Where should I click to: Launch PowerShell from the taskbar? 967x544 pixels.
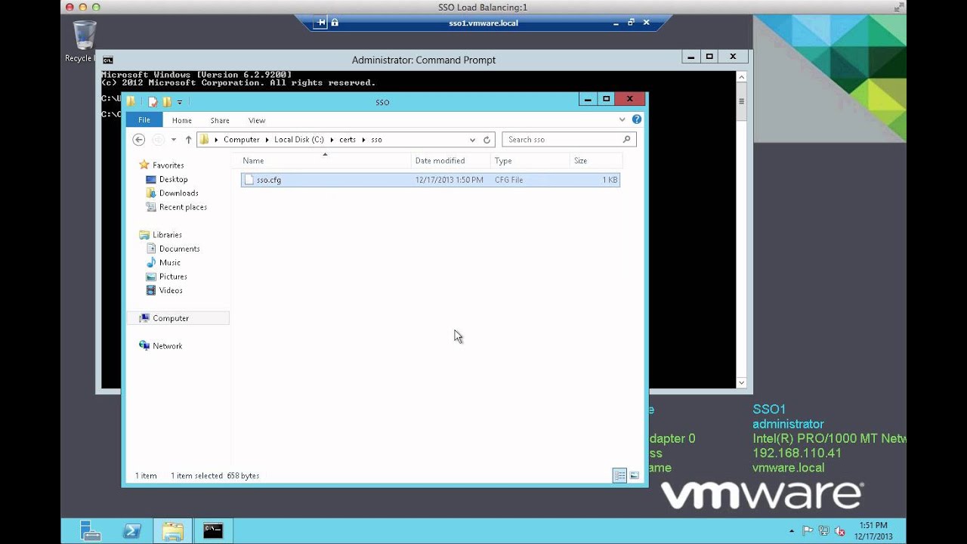[x=131, y=531]
